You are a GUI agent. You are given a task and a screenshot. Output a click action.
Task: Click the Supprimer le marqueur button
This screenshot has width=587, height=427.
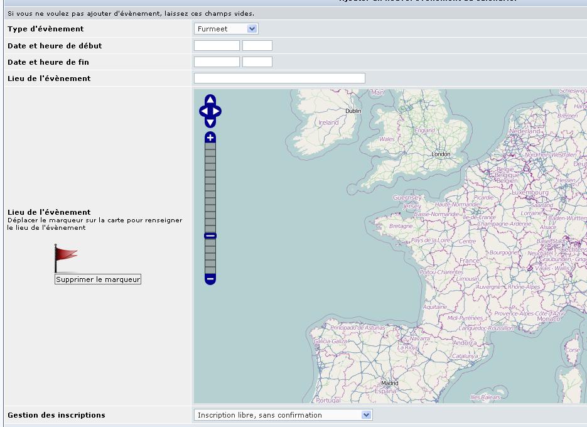(98, 279)
